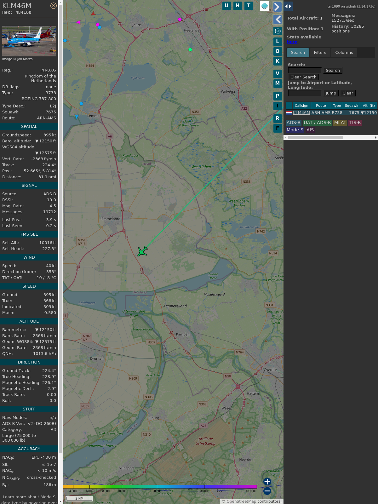Click the magenta arrow aircraft marker on the map

coord(78,22)
